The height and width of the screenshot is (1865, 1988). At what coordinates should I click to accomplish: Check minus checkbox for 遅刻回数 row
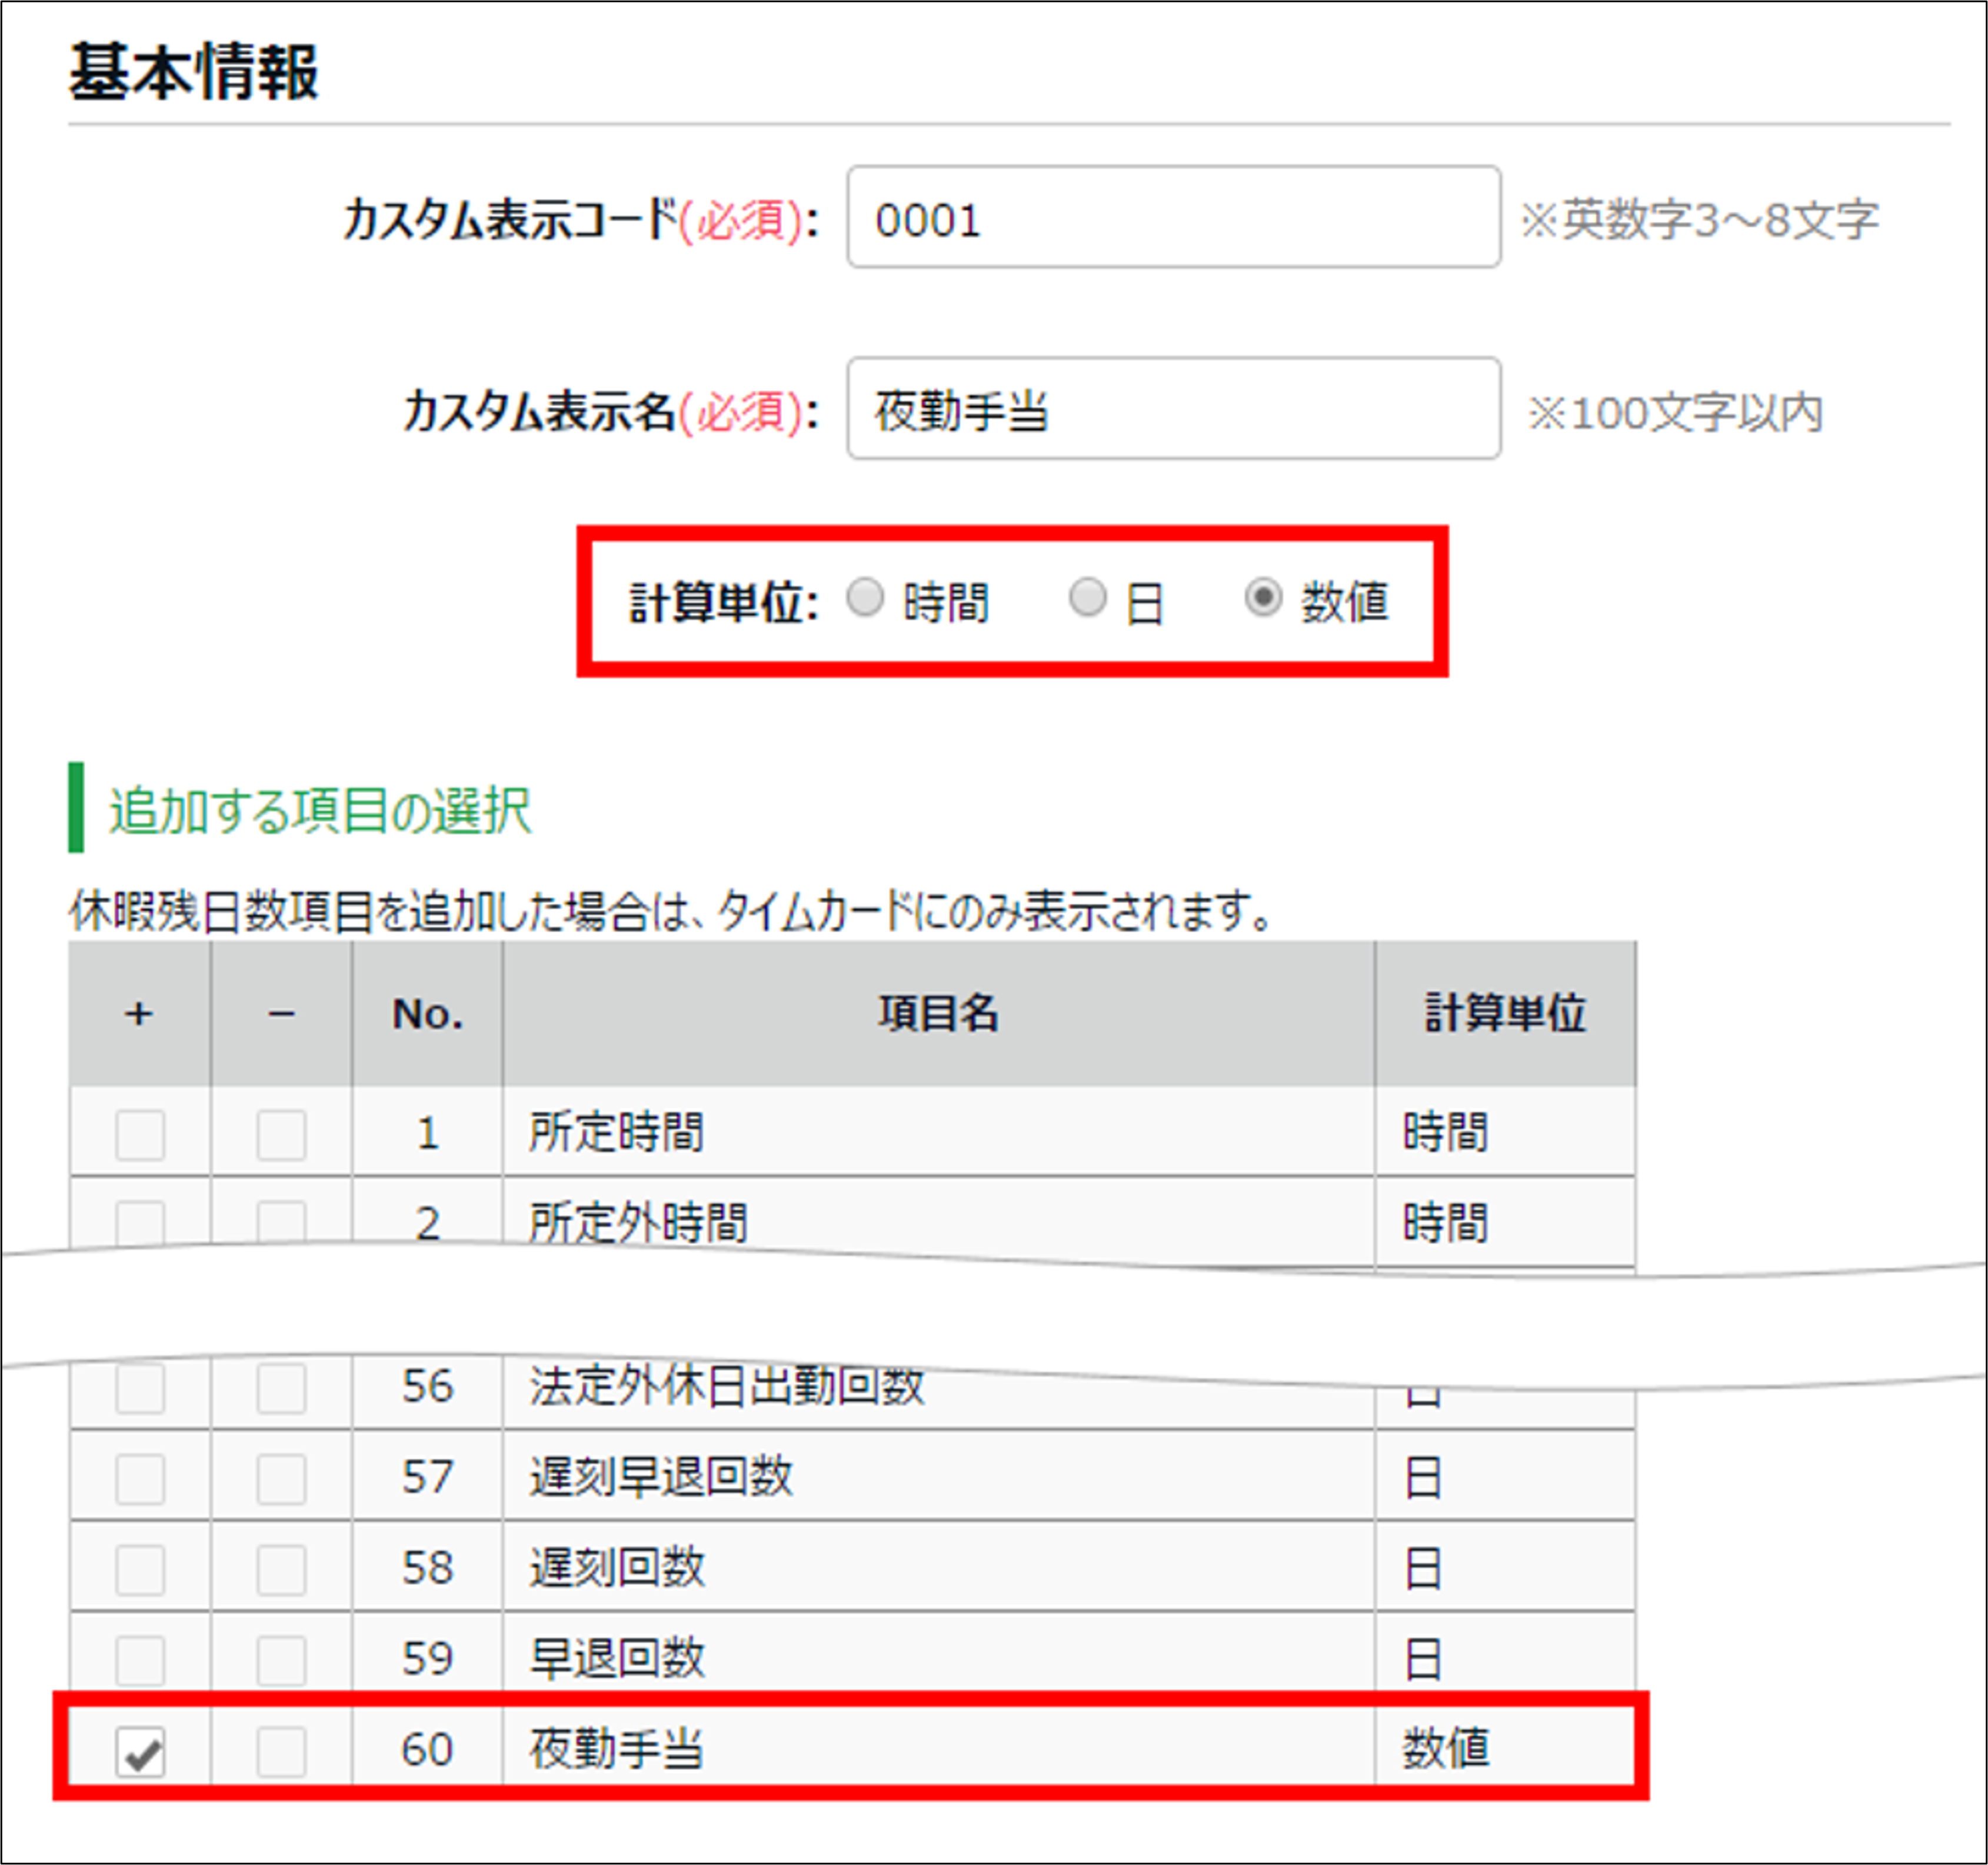[x=281, y=1570]
